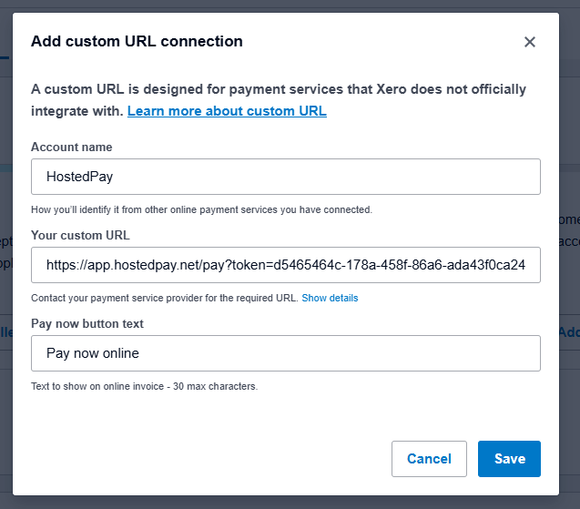Click the 30 max characters hint text
Image resolution: width=580 pixels, height=509 pixels.
pos(144,386)
